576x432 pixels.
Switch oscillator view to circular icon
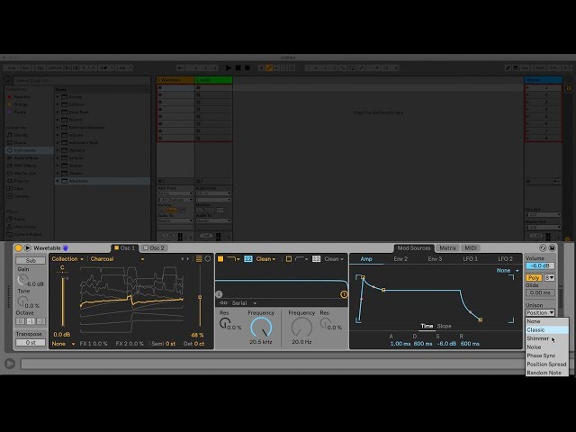pos(208,259)
